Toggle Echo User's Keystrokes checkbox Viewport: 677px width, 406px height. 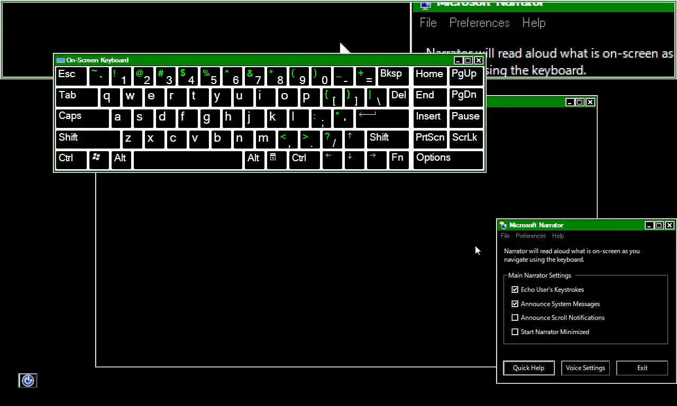(x=515, y=290)
